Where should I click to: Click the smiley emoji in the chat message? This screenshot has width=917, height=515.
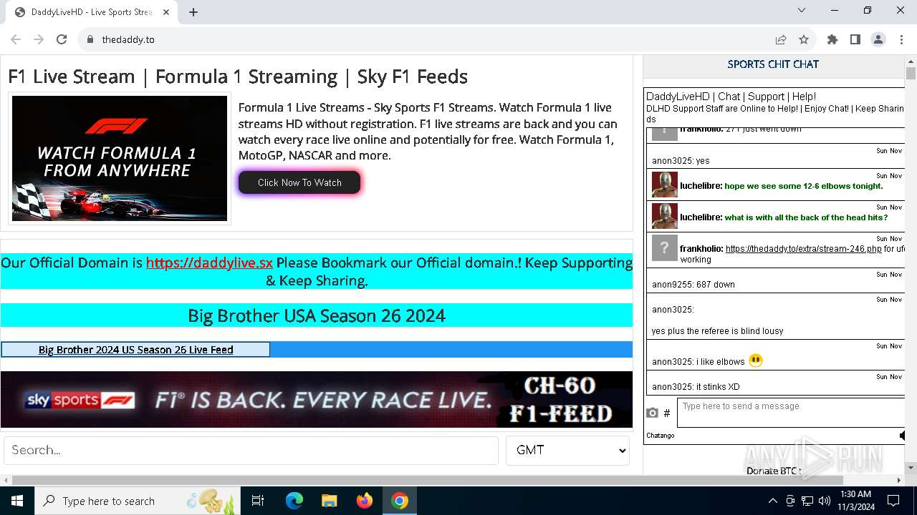pos(756,360)
